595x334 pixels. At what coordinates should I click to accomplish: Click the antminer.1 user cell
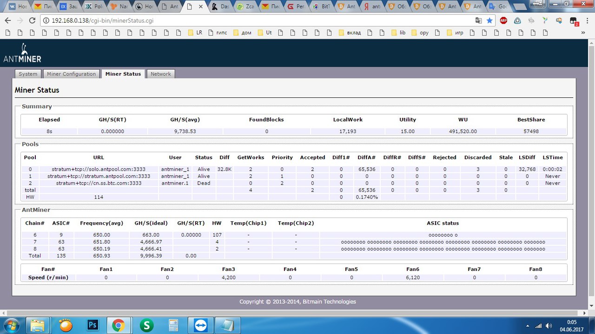[x=175, y=183]
